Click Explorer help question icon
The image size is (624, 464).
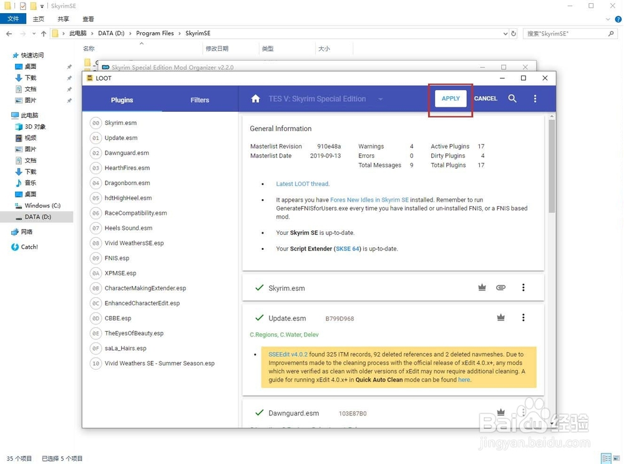pyautogui.click(x=618, y=19)
